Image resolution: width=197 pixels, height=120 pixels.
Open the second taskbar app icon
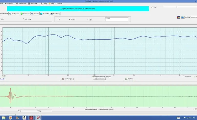pyautogui.click(x=10, y=118)
